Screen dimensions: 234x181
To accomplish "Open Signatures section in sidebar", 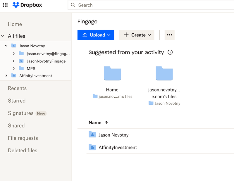I will [x=21, y=113].
